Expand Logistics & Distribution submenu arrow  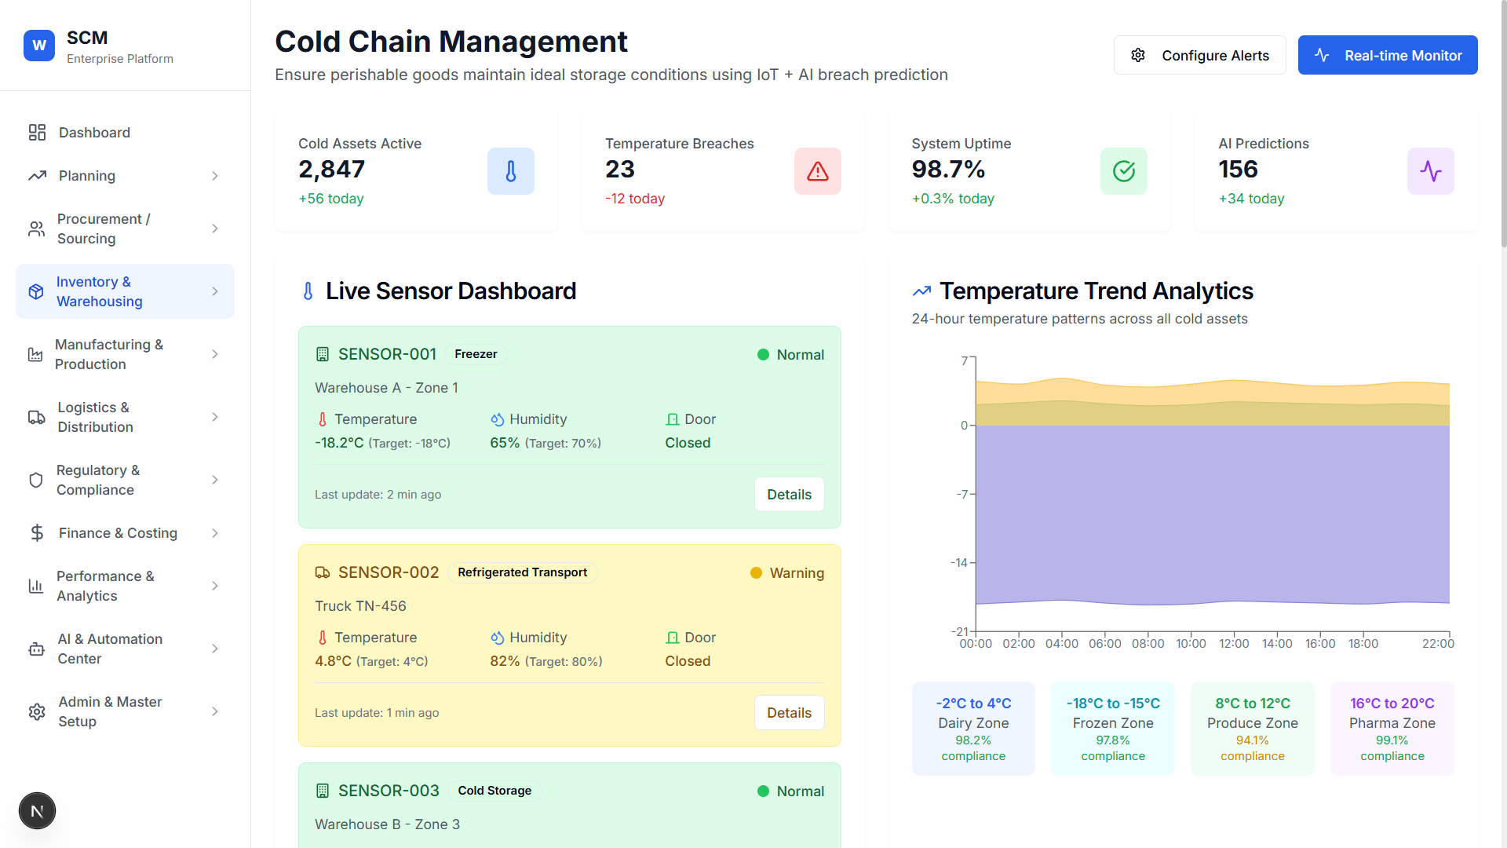click(x=215, y=417)
